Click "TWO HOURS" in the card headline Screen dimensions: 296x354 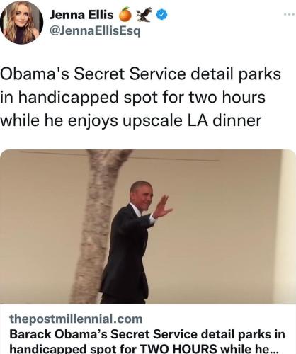tap(178, 349)
